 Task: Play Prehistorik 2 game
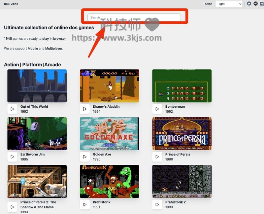click(x=157, y=204)
